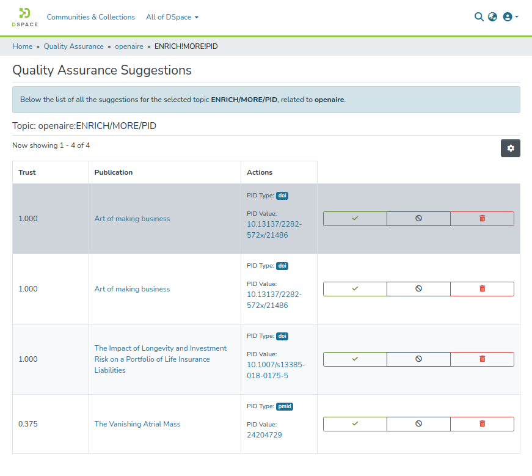532x476 pixels.
Task: Delete suggestion in the highlighted first row
Action: click(x=482, y=219)
